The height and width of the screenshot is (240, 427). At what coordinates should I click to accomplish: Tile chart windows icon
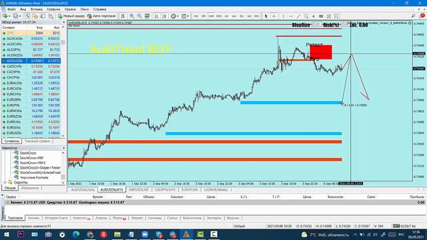click(x=147, y=16)
